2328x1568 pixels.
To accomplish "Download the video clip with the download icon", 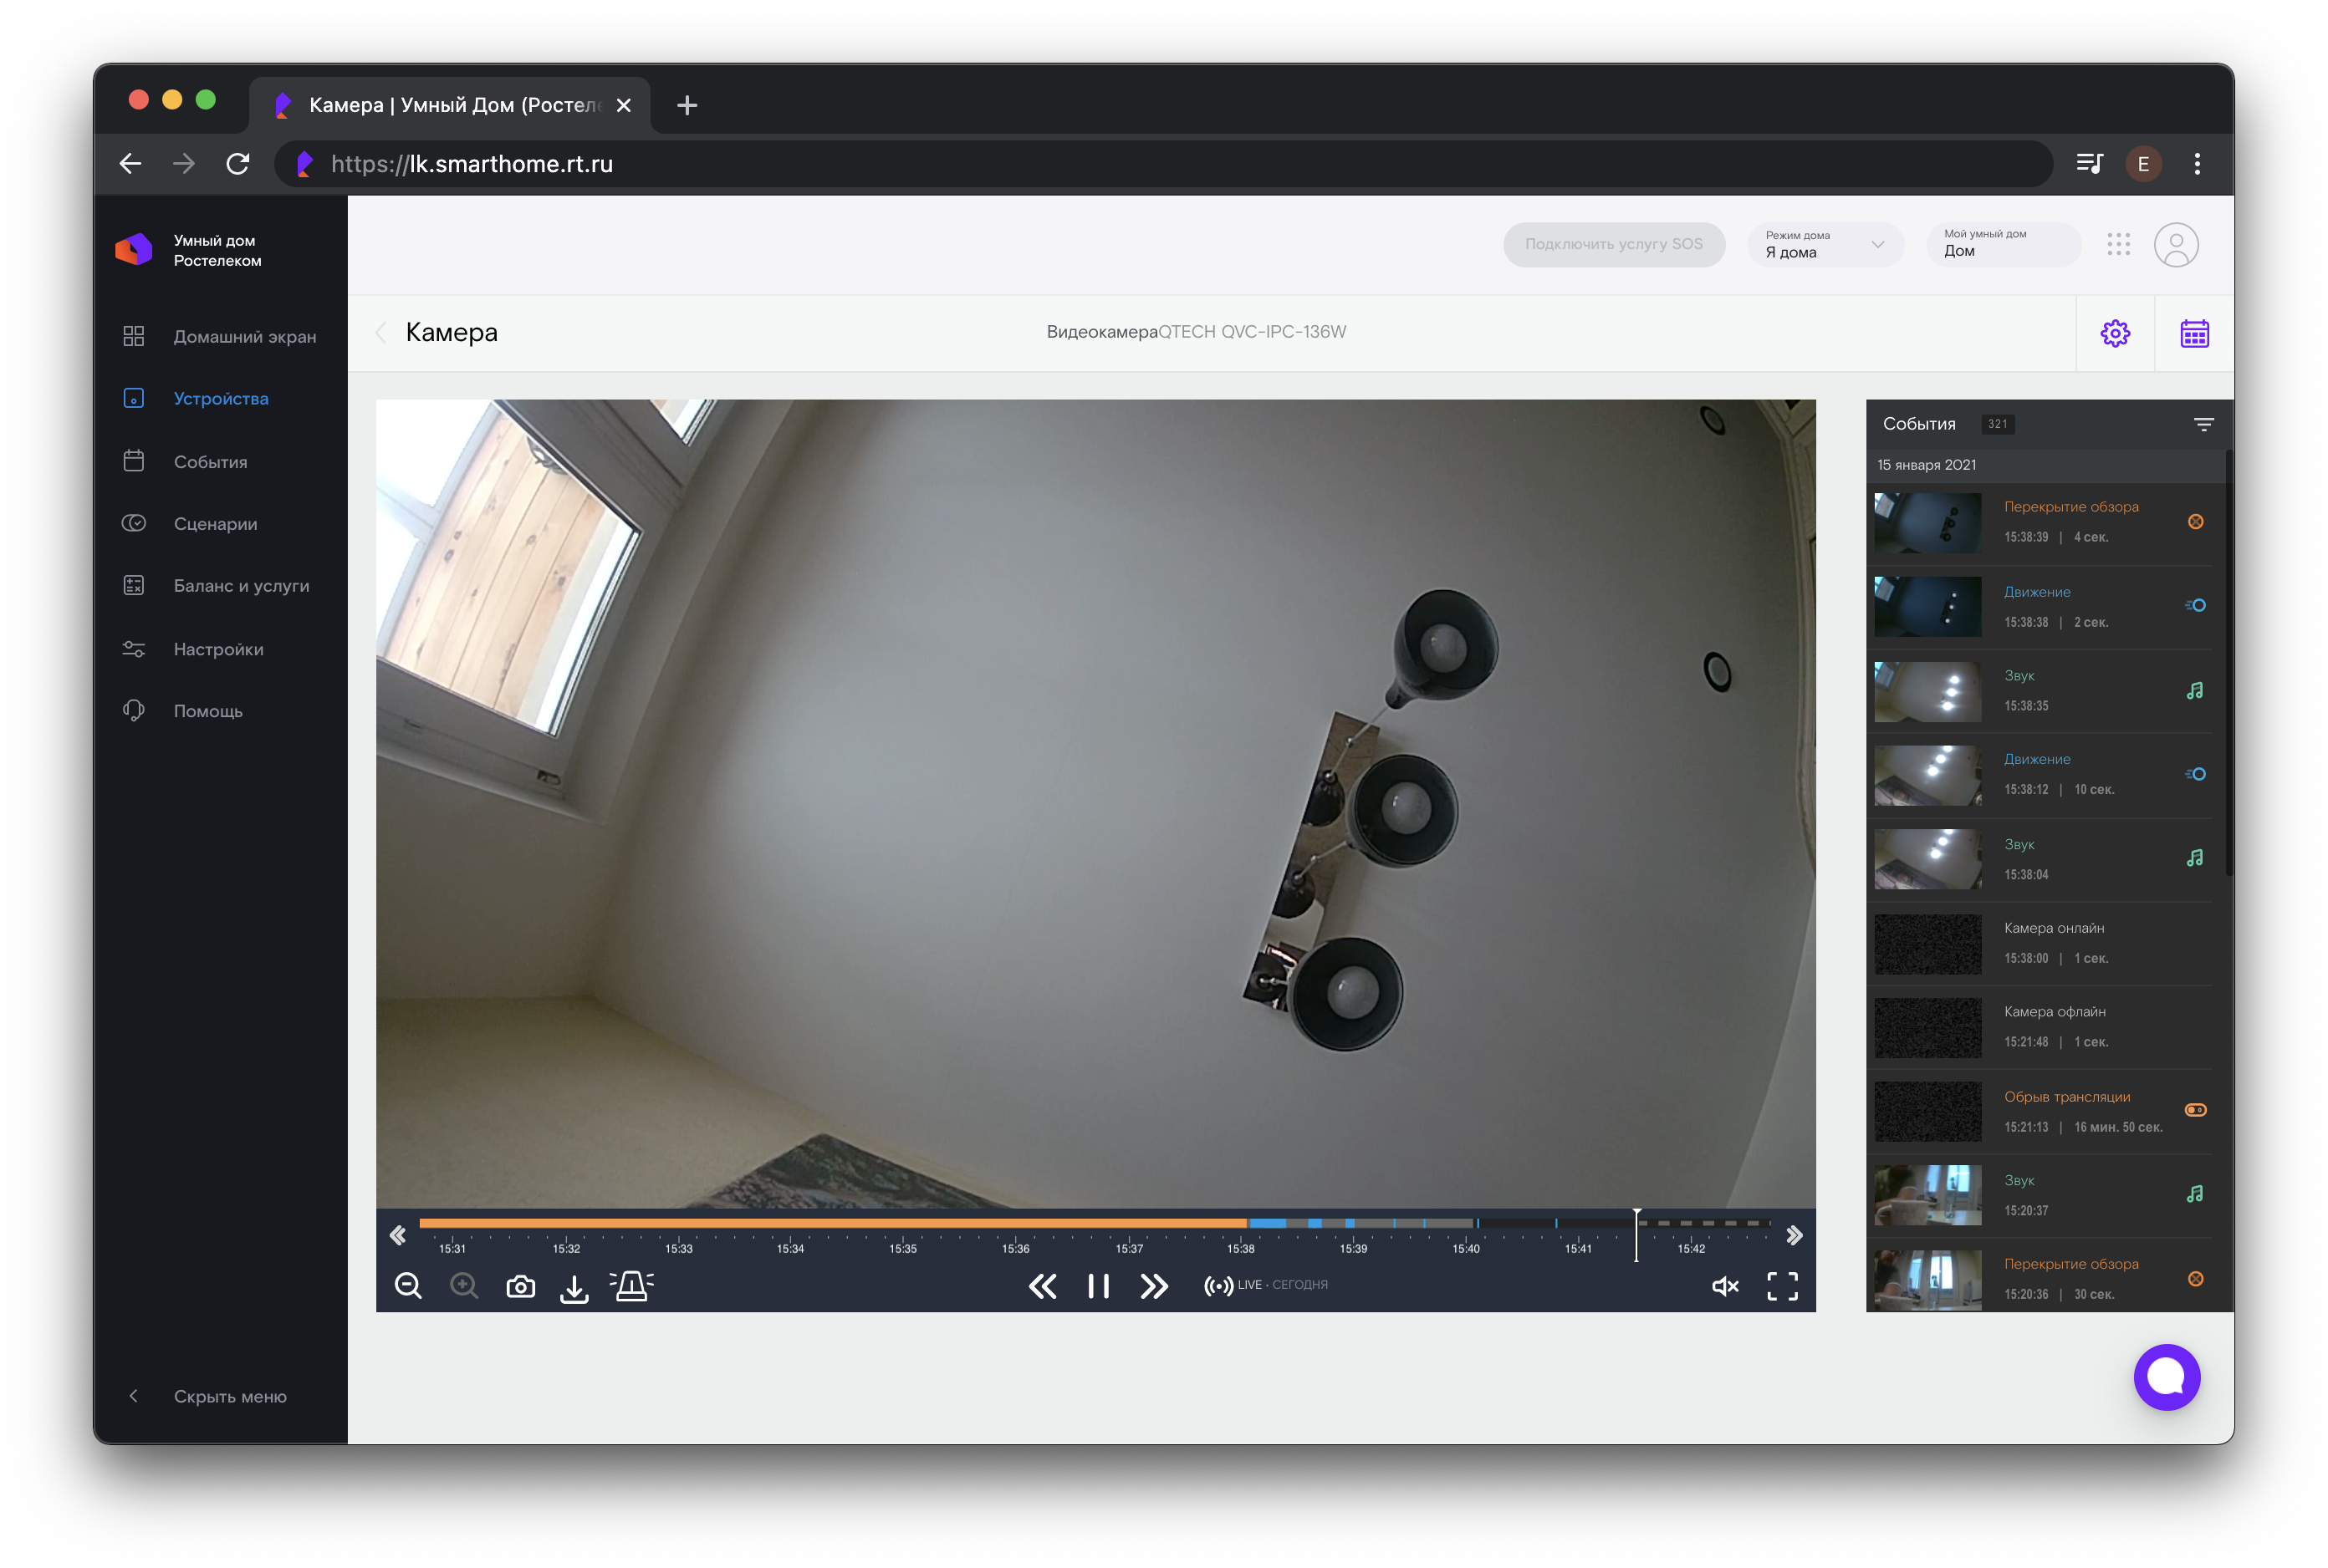I will pos(574,1287).
